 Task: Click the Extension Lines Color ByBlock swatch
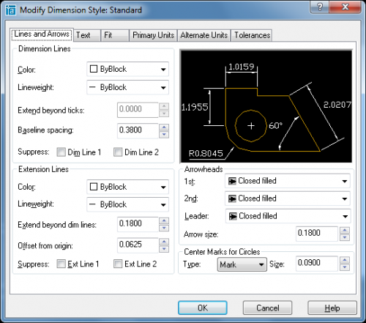click(94, 187)
